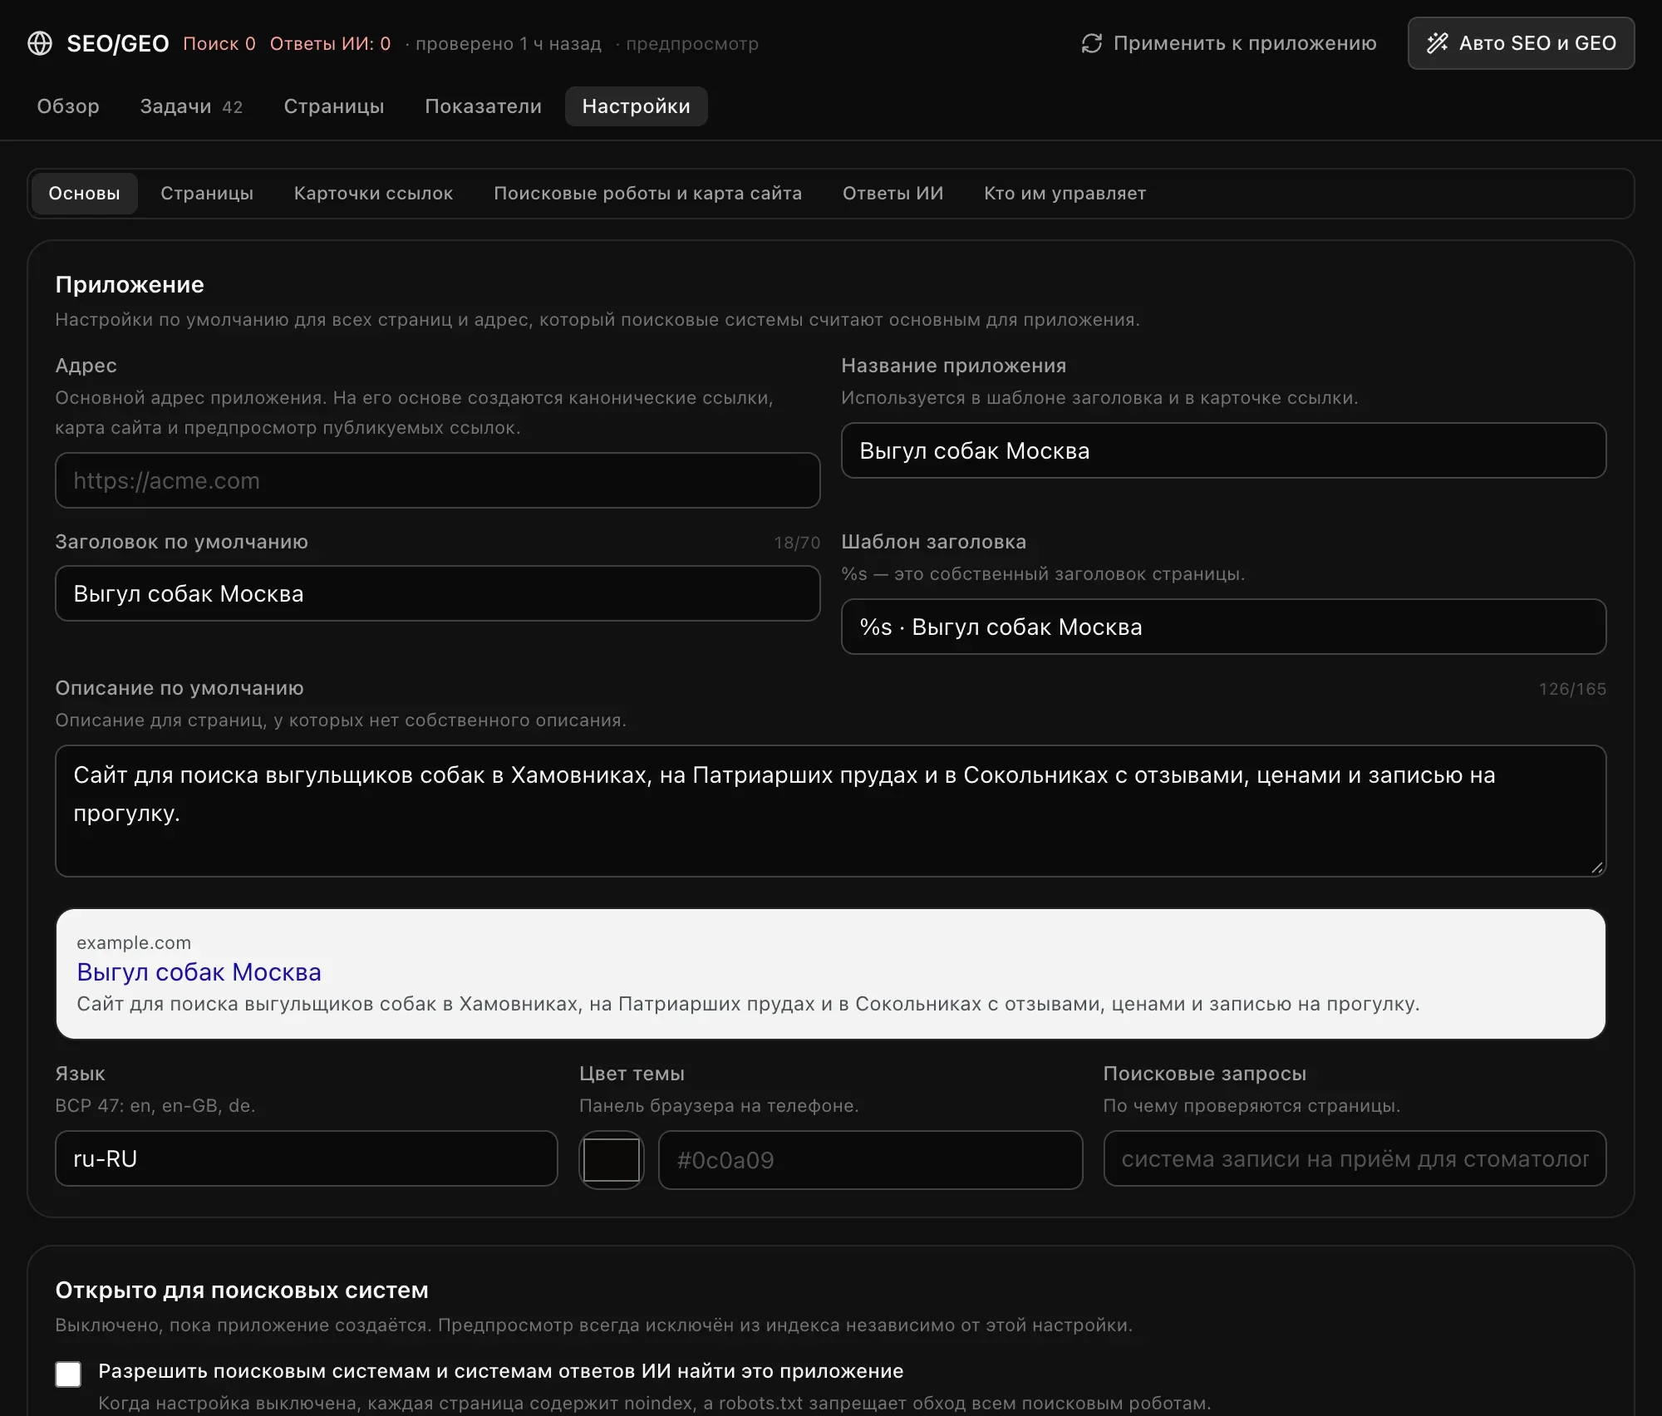Image resolution: width=1662 pixels, height=1416 pixels.
Task: Click the Поиск 0 status indicator
Action: pyautogui.click(x=219, y=43)
